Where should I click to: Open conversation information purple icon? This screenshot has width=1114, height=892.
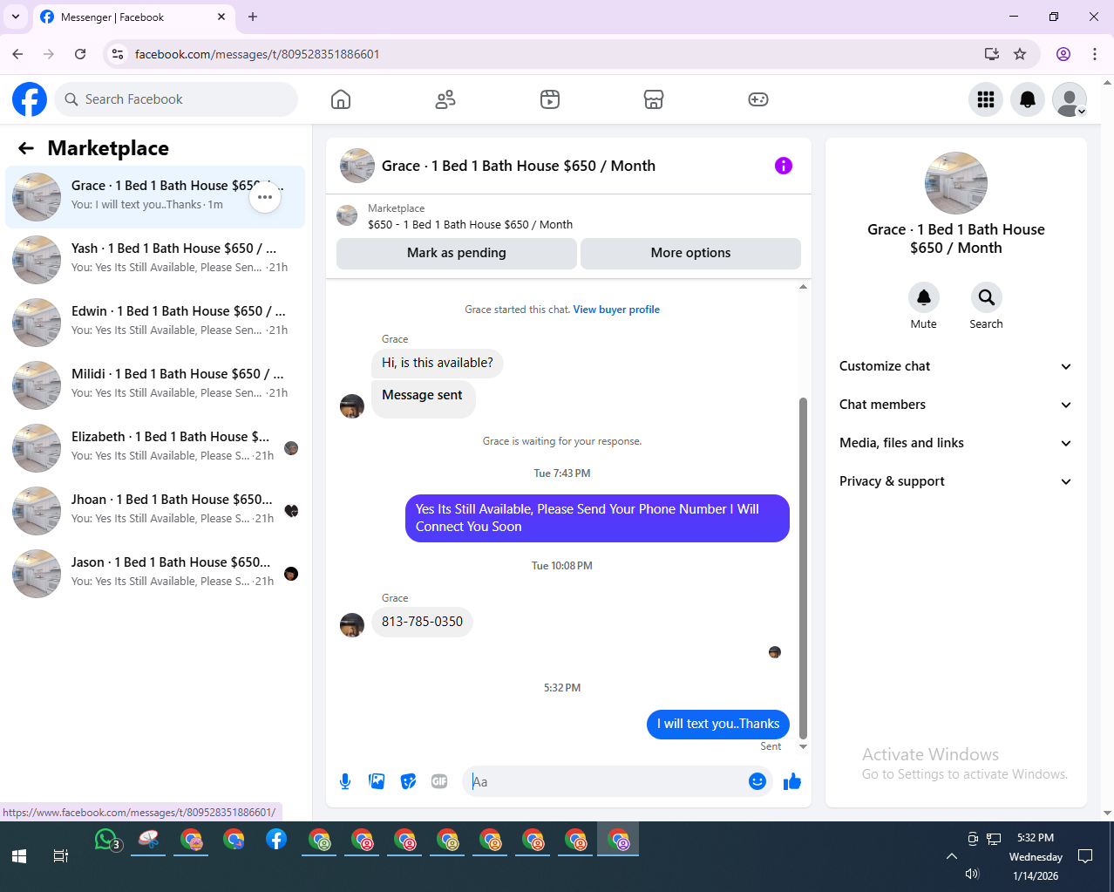[x=784, y=166]
